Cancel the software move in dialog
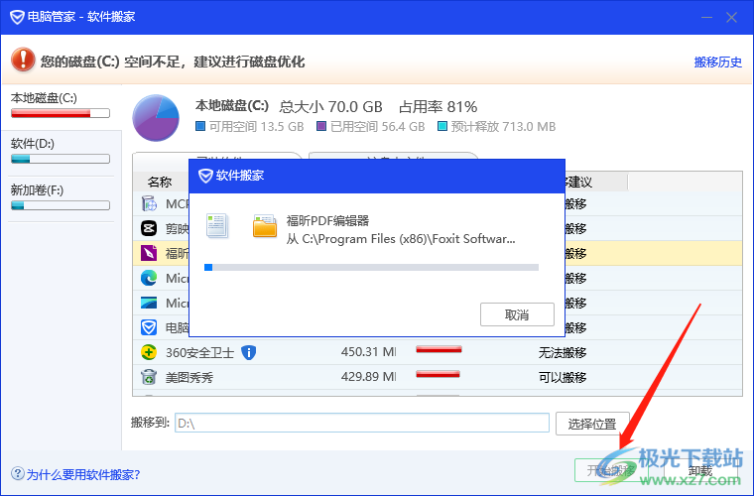The image size is (754, 496). [x=517, y=314]
